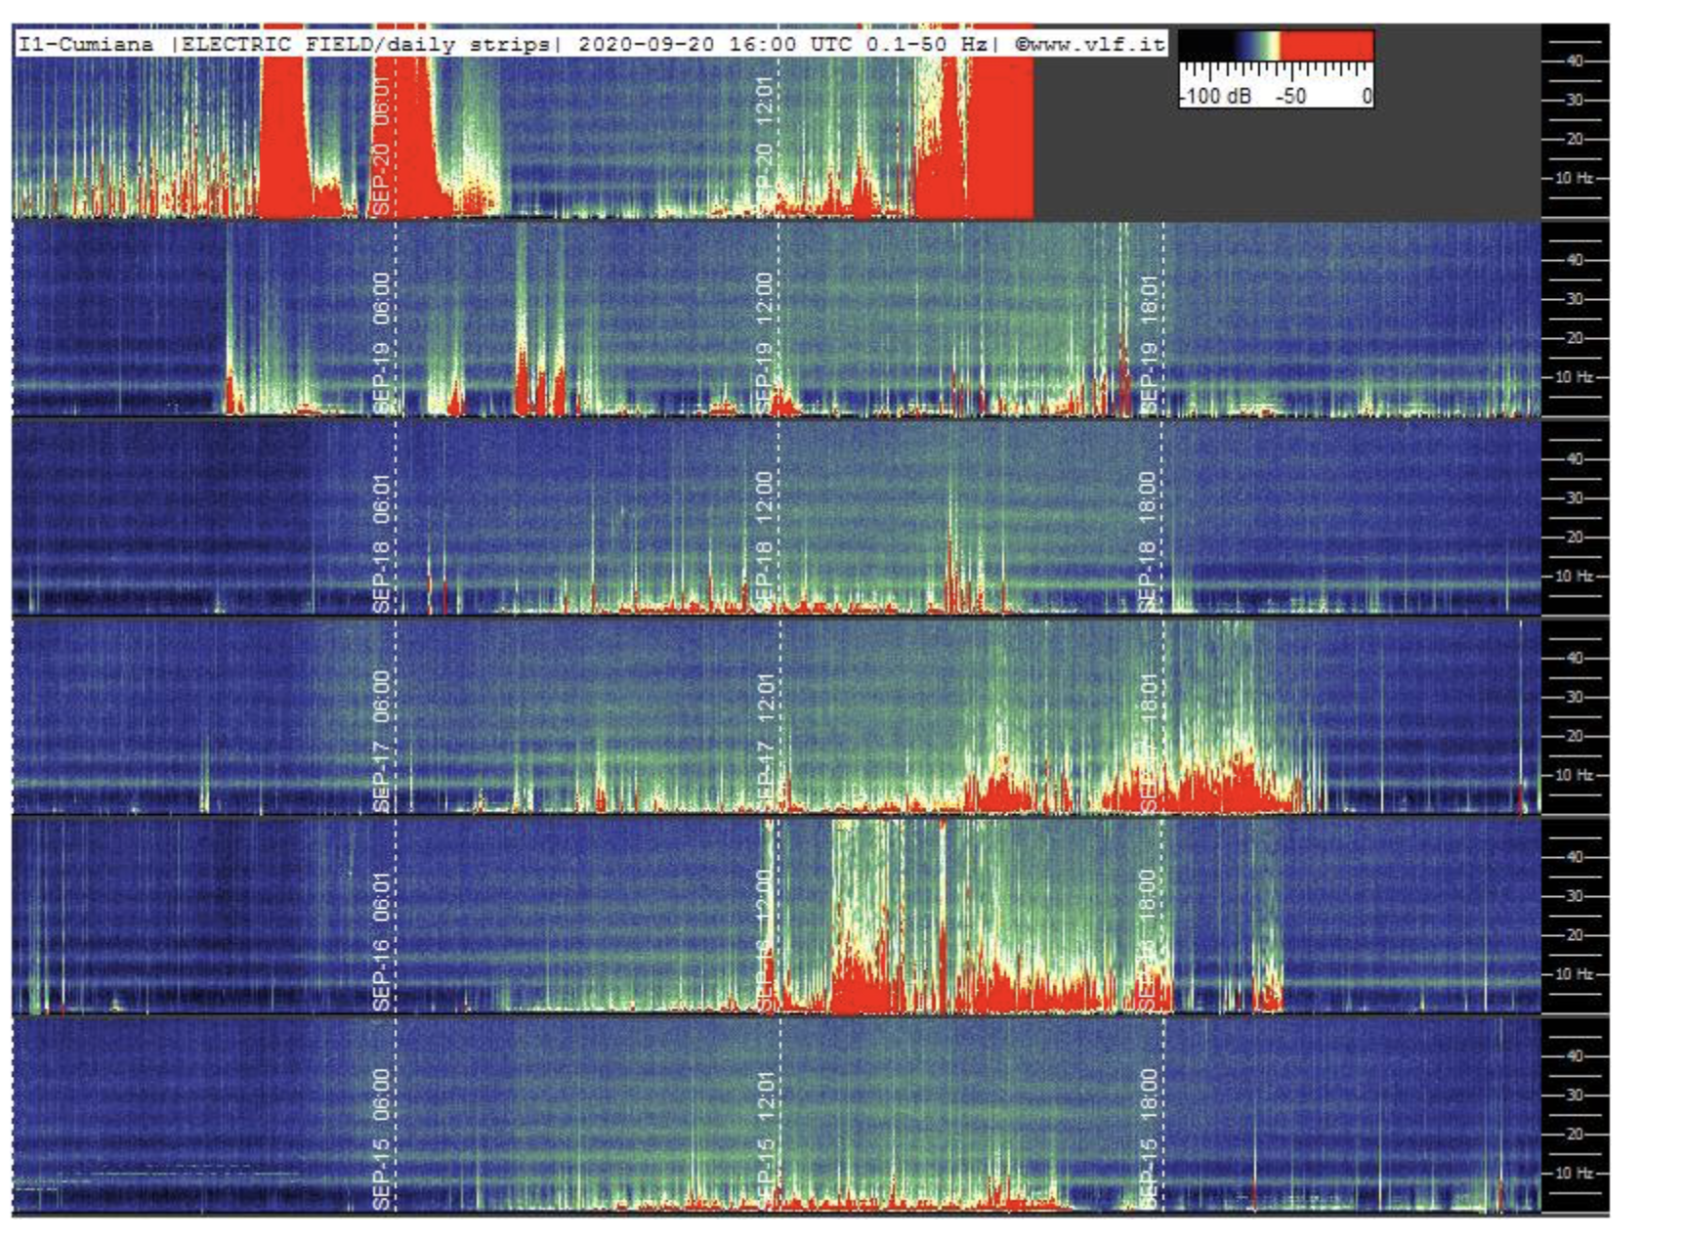Viewport: 1684px width, 1243px height.
Task: Click the 20 axis label beside SEP-18 strip
Action: click(x=1575, y=536)
